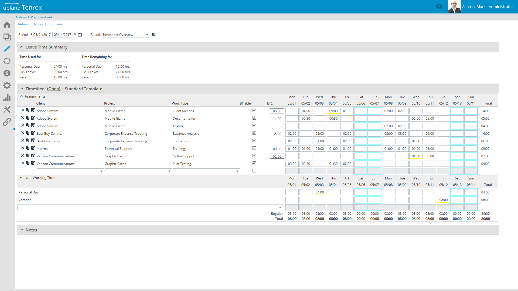Delete the Adobe System Client Meeting row
The height and width of the screenshot is (291, 518).
coord(23,110)
